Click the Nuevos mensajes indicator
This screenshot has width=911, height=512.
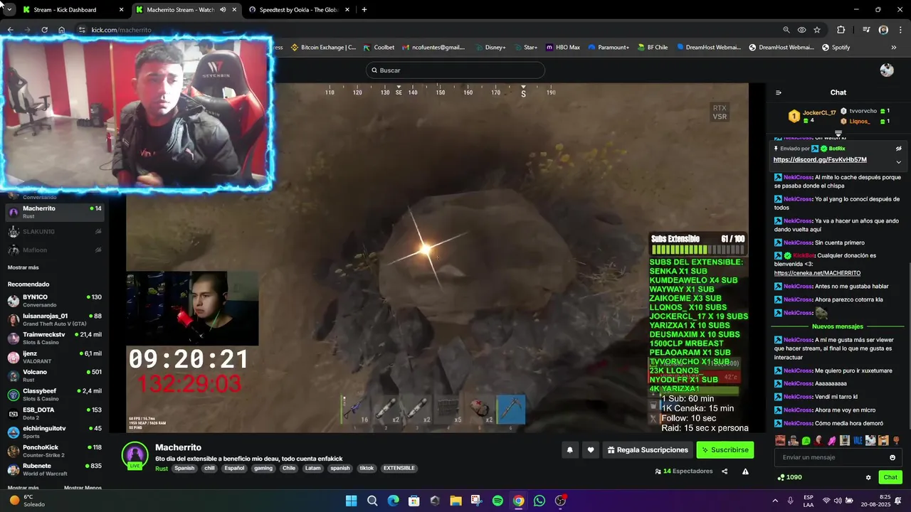[x=837, y=326]
